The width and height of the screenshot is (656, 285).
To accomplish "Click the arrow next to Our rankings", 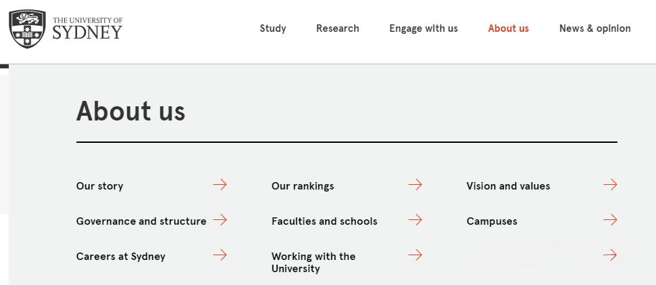I will click(415, 185).
